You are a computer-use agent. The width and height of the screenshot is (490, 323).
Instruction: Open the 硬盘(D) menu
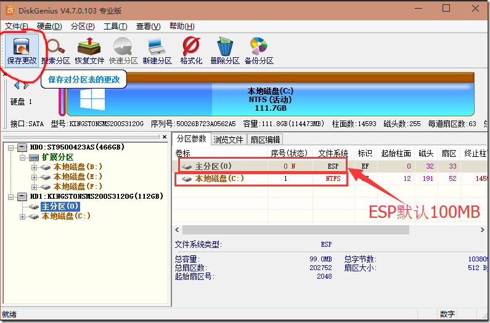(x=49, y=26)
